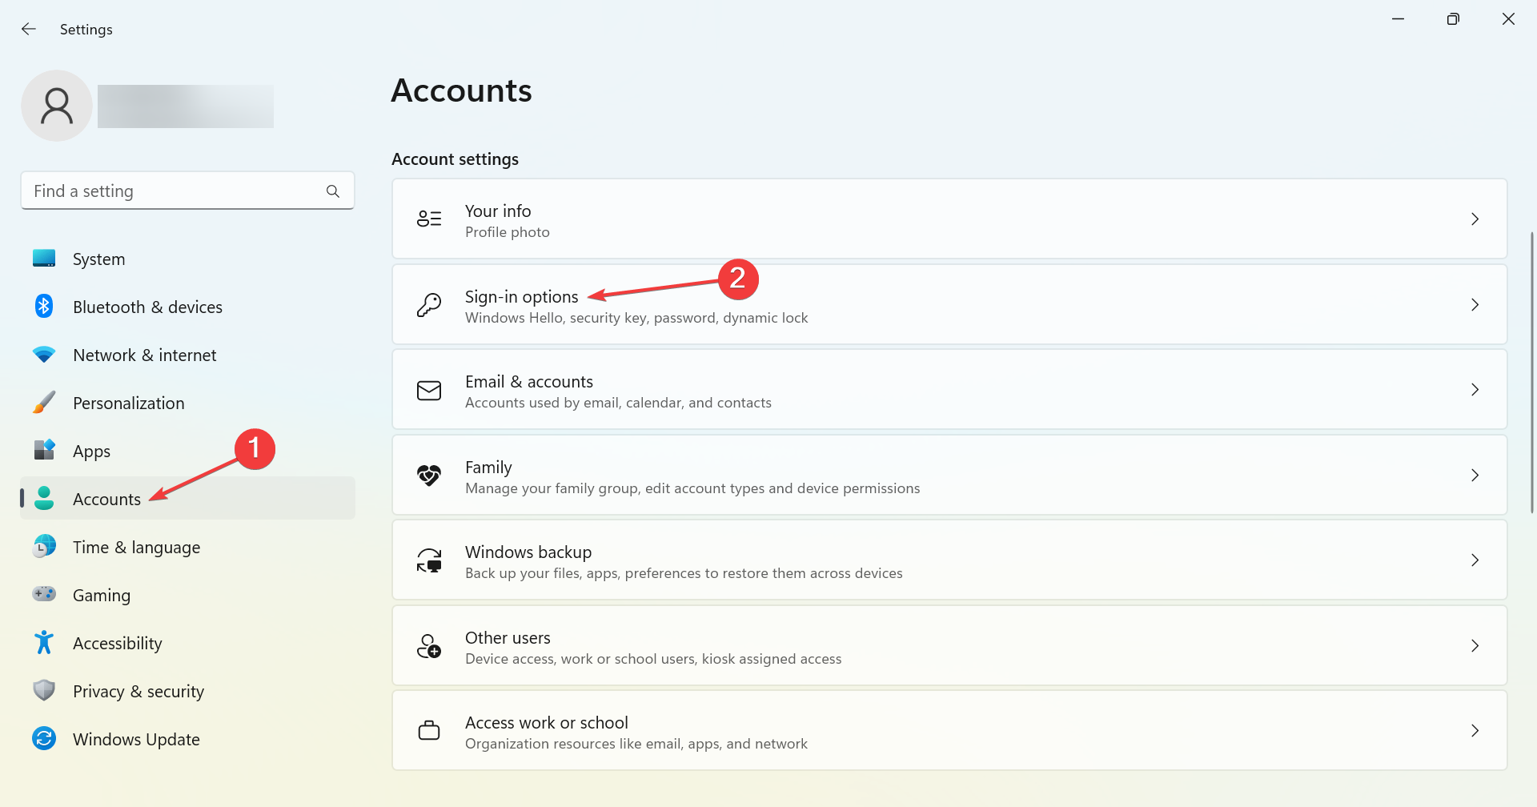Screen dimensions: 1537x807
Task: Open Email & accounts page
Action: [949, 390]
